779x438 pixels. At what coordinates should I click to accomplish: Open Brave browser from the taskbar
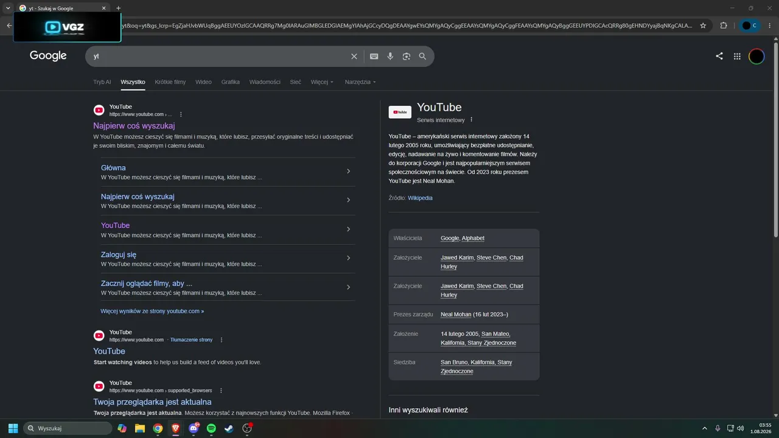[x=176, y=428]
